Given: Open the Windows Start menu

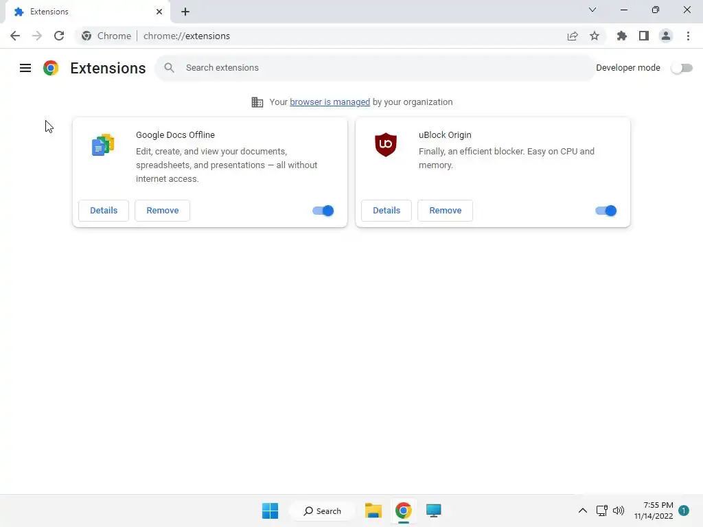Looking at the screenshot, I should pyautogui.click(x=270, y=511).
